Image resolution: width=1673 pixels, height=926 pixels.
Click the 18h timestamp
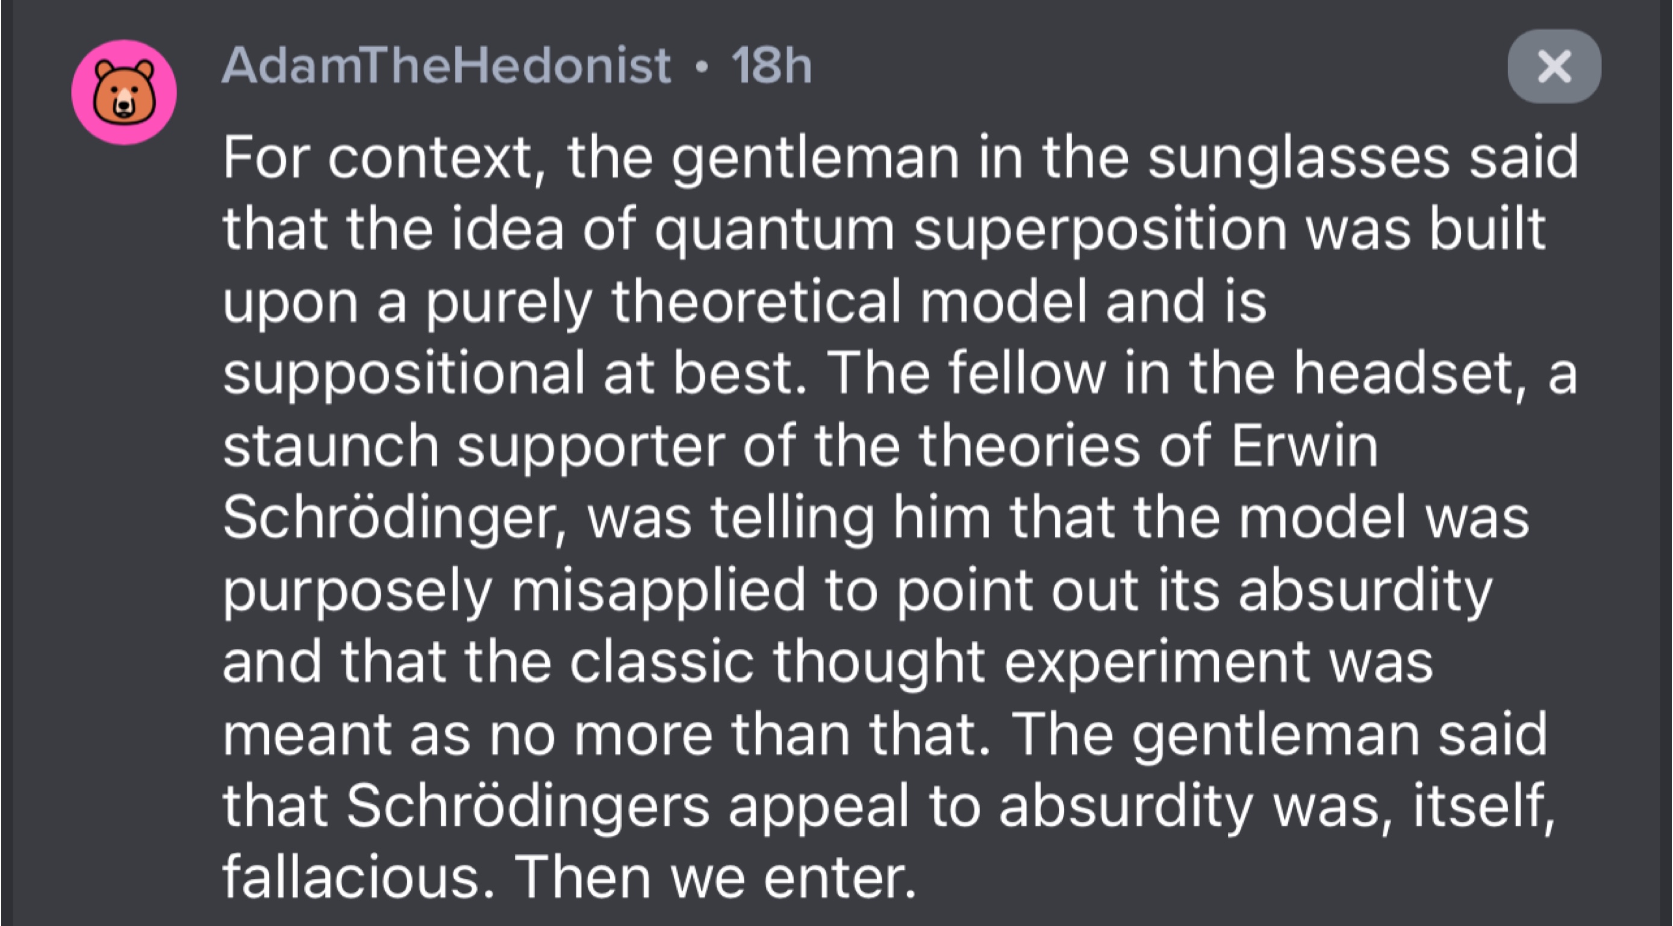(771, 66)
